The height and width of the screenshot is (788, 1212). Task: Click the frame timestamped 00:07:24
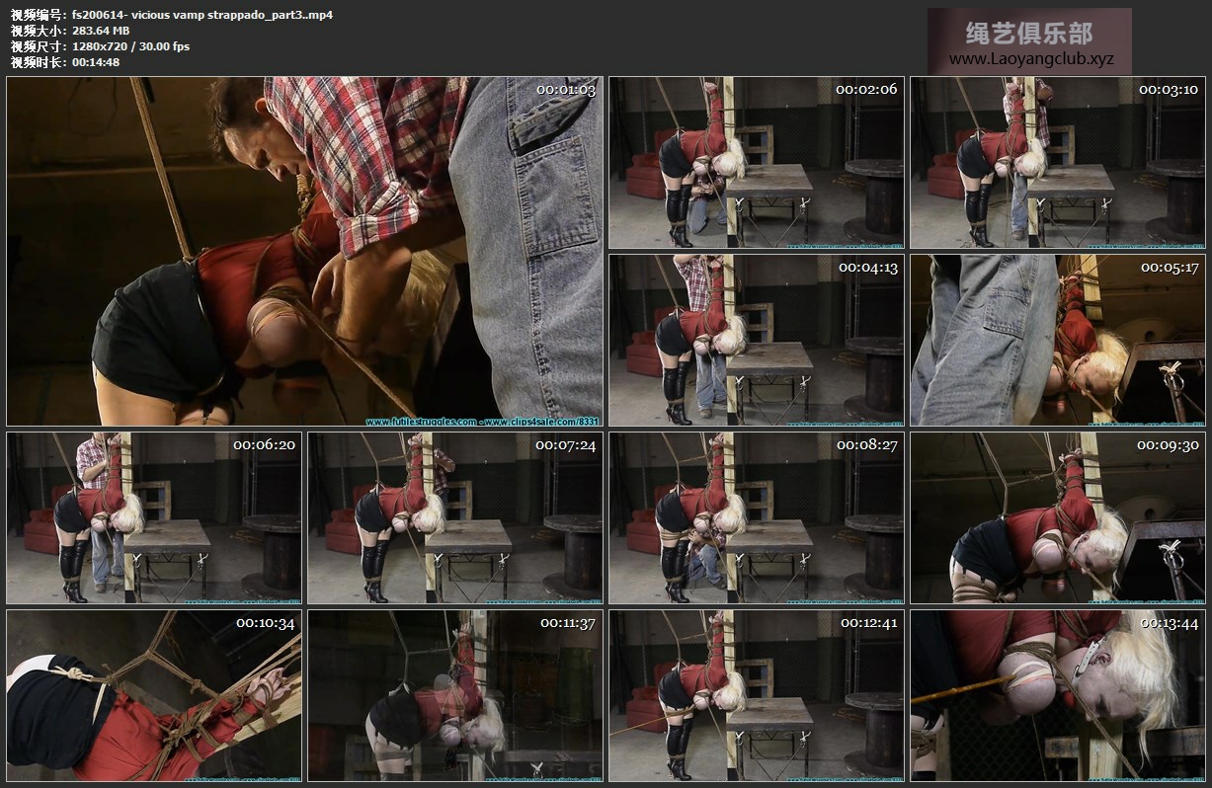pos(454,517)
